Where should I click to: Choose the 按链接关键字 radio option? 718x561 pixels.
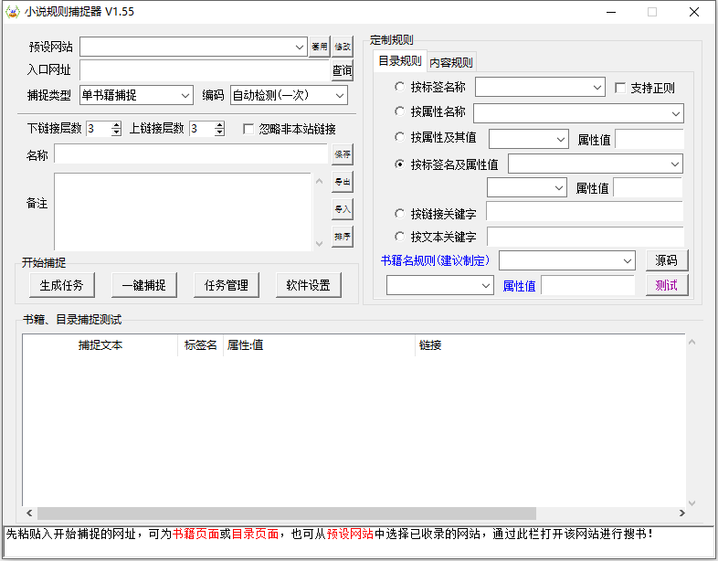[x=399, y=213]
